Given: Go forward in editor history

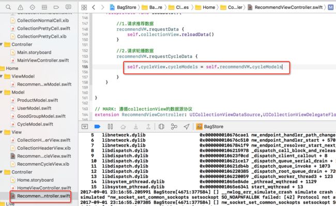Looking at the screenshot, I should [103, 7].
